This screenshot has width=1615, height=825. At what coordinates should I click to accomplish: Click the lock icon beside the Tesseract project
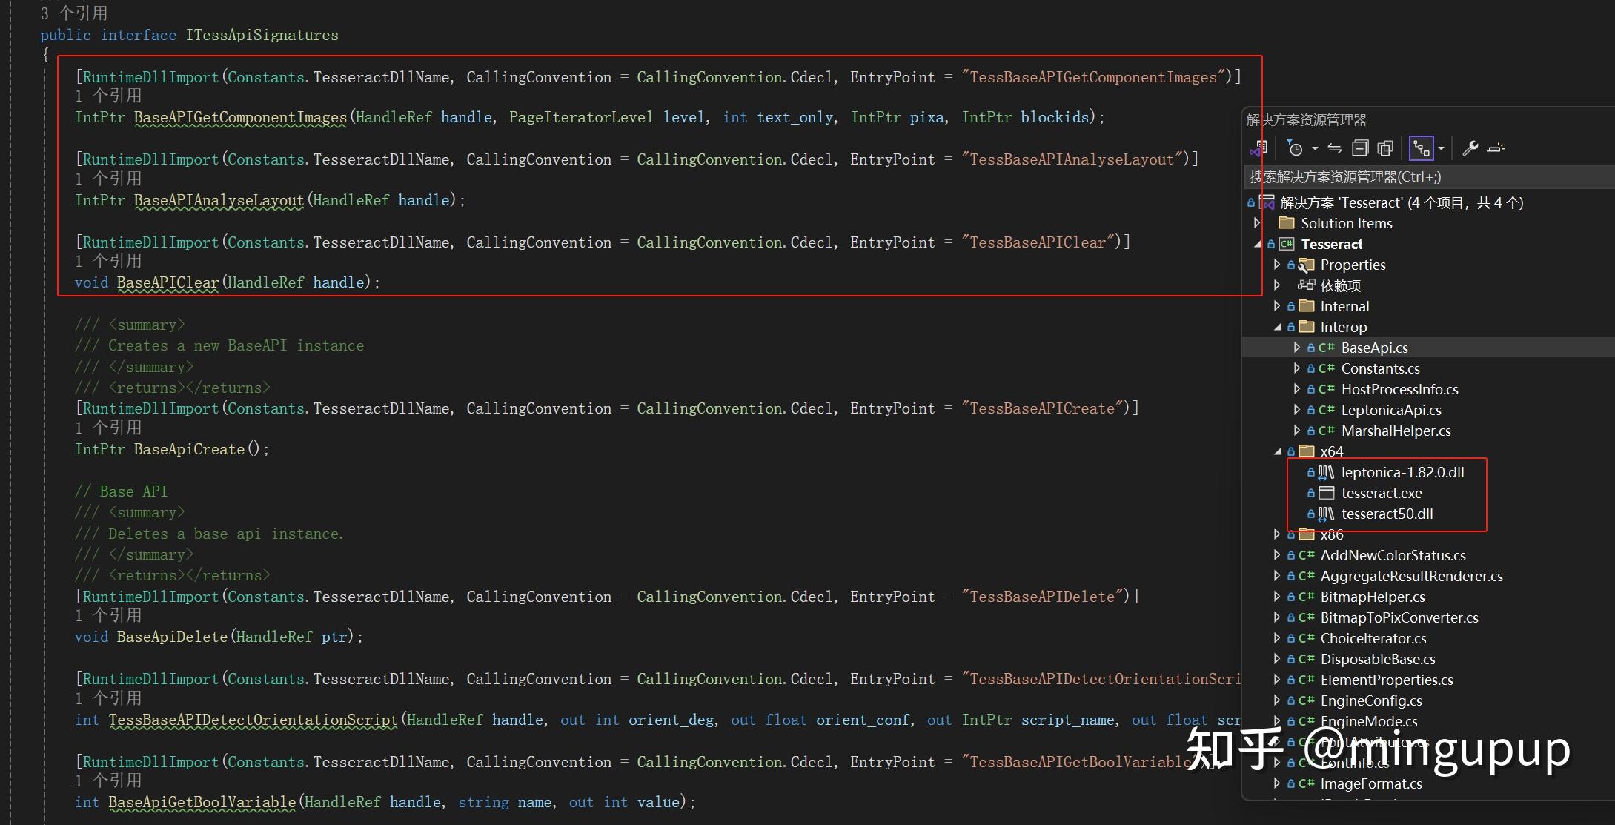(x=1272, y=244)
